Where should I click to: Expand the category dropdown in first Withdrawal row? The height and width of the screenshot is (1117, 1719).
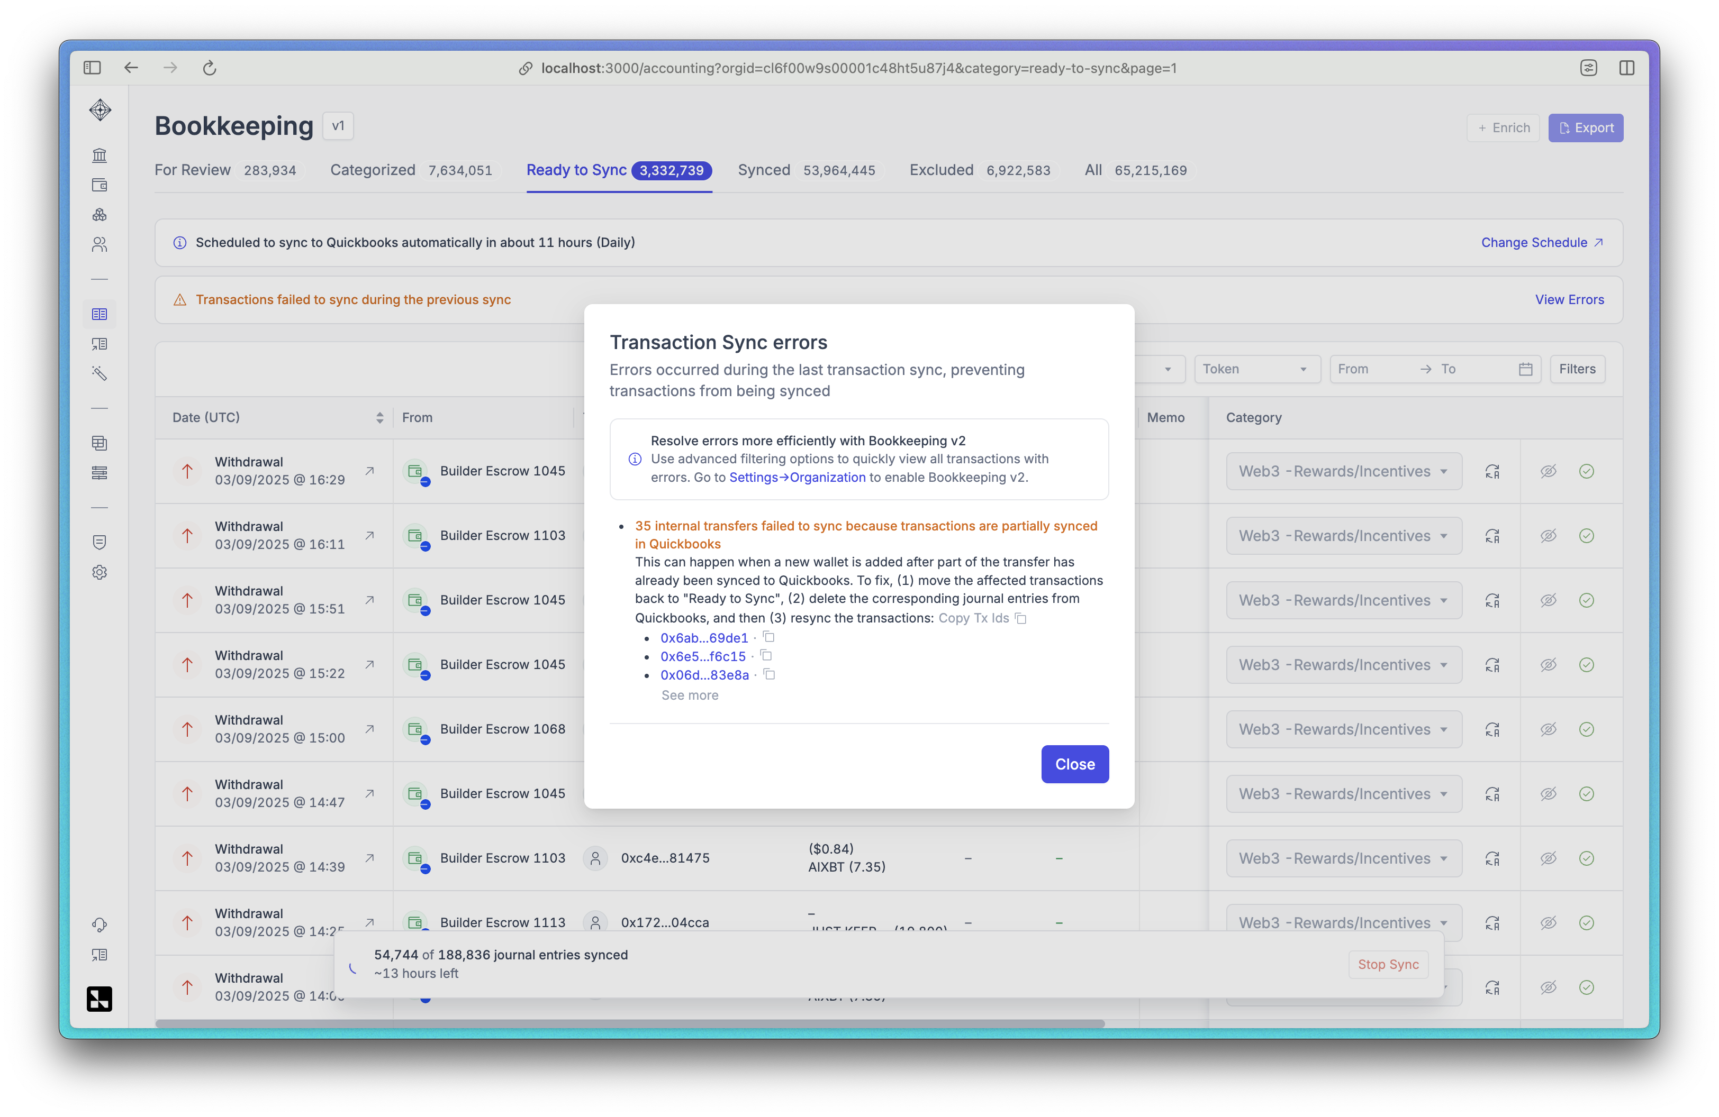1343,471
